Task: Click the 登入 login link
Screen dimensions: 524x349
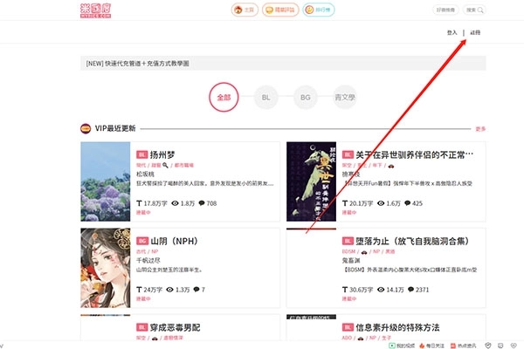Action: [x=452, y=32]
